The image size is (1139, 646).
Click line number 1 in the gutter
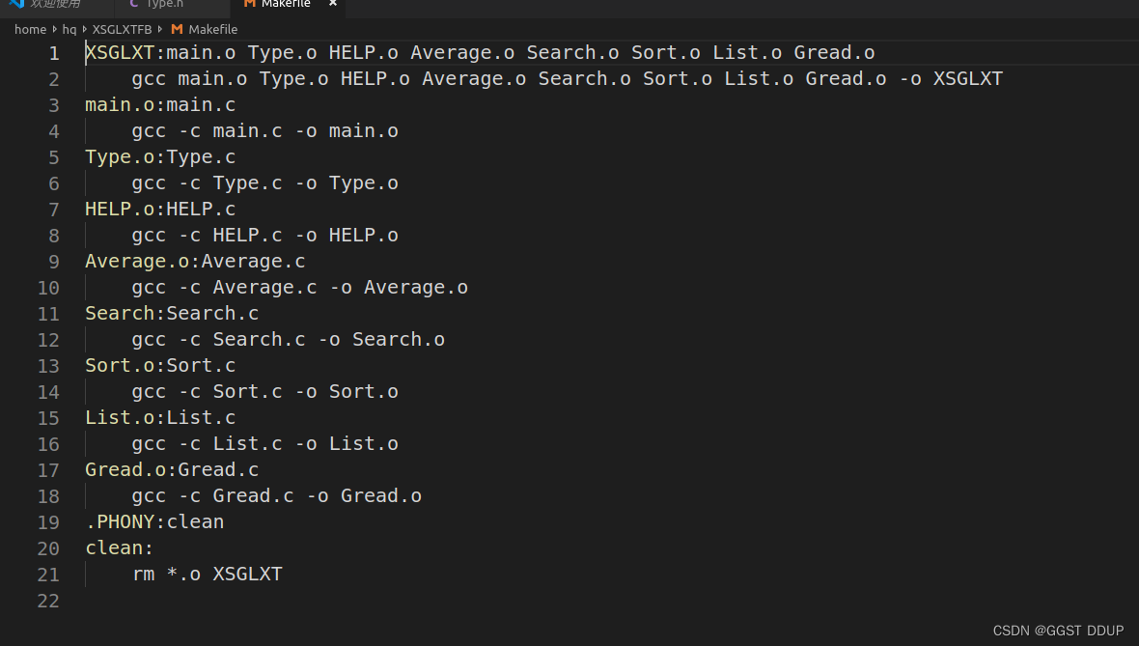54,53
